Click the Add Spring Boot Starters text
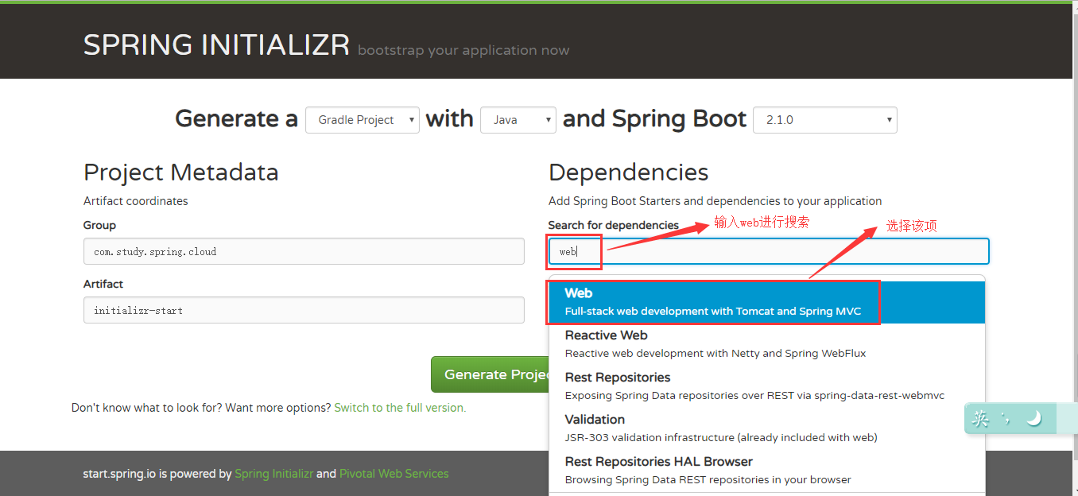Viewport: 1078px width, 496px height. pyautogui.click(x=715, y=201)
